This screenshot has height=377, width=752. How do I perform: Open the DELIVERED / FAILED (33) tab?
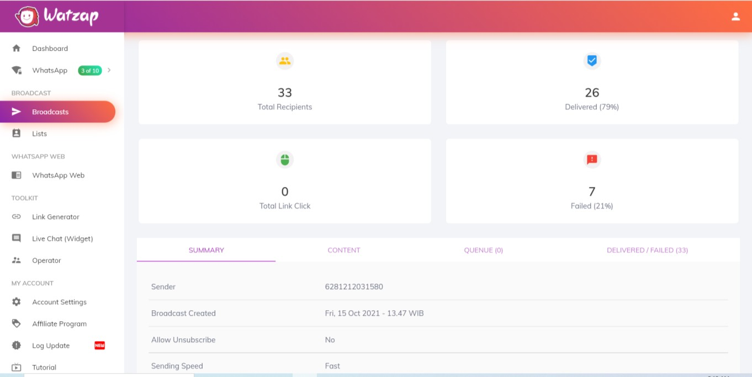tap(647, 250)
